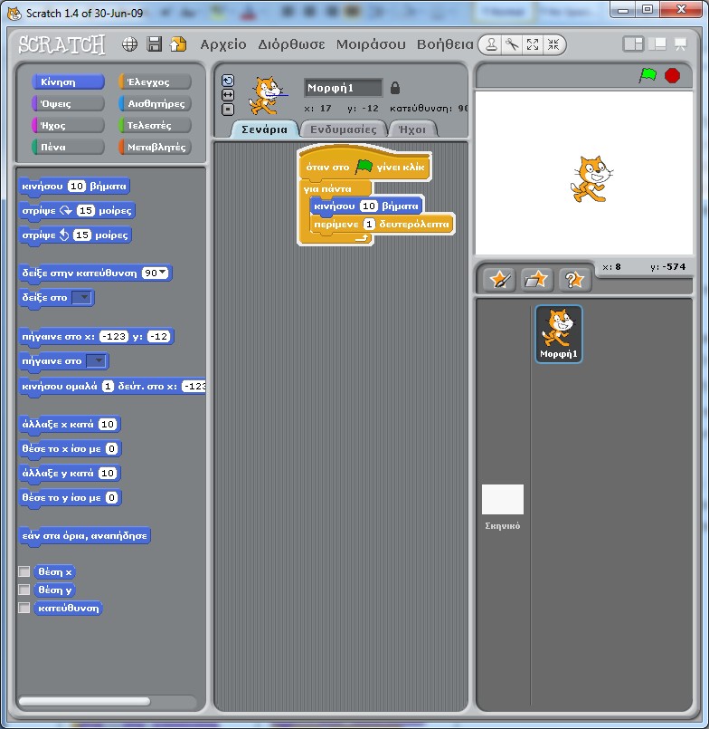The width and height of the screenshot is (709, 729).
Task: Enable the θέση y stage monitor checkbox
Action: coord(24,590)
